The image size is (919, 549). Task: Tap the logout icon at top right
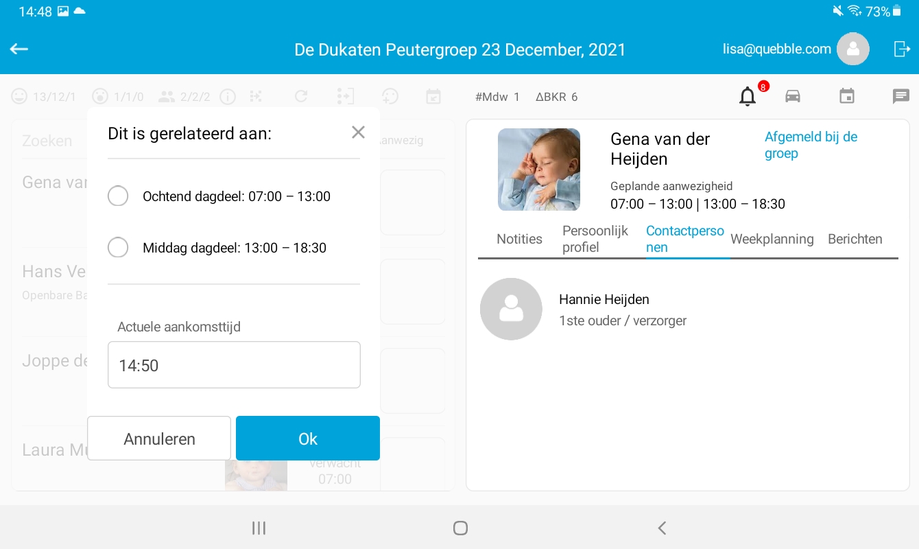click(902, 49)
